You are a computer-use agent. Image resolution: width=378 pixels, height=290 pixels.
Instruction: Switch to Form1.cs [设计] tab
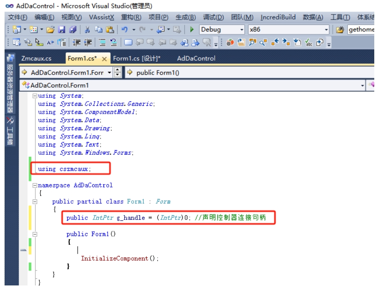point(137,58)
